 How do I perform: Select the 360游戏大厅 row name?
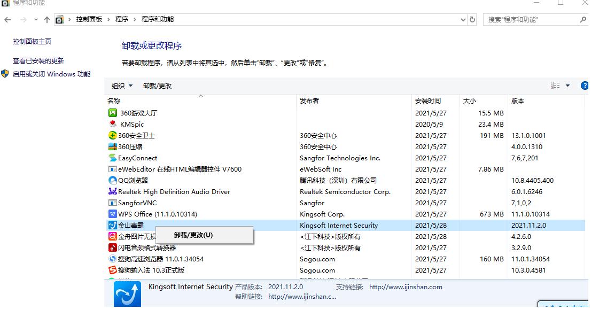coord(139,113)
